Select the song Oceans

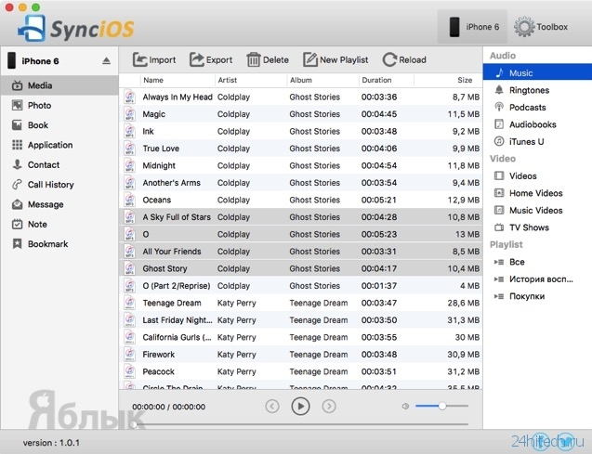[x=300, y=200]
